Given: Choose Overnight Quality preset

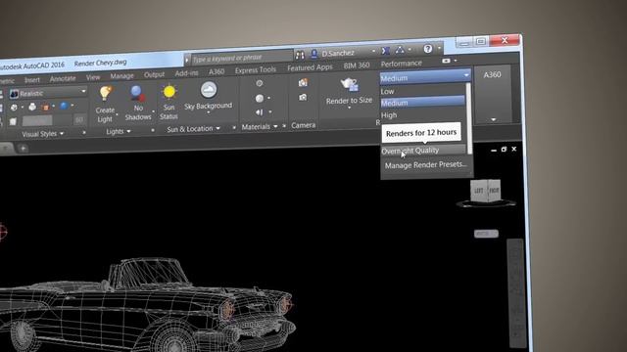Looking at the screenshot, I should [423, 151].
